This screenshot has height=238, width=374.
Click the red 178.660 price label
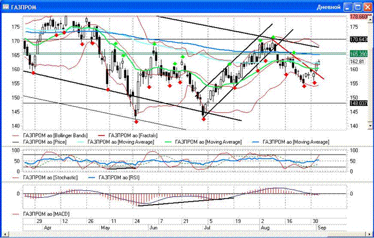tap(360, 17)
